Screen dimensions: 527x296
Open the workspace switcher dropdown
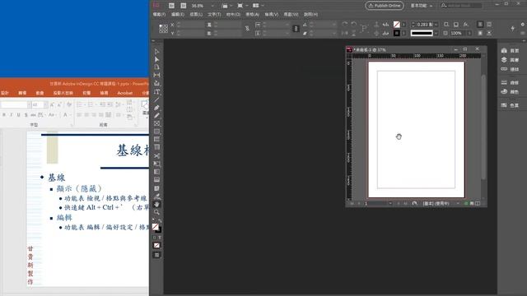[422, 6]
